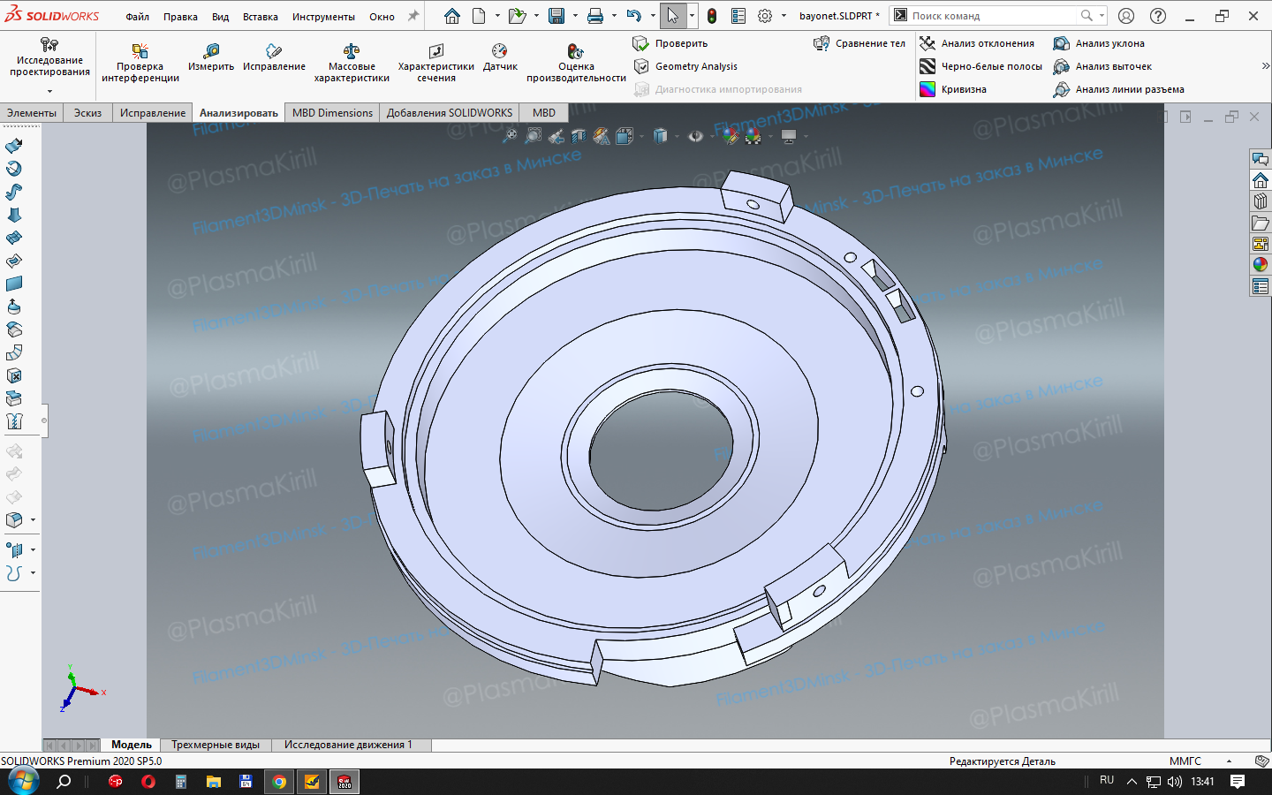Open the Heal/Repair tool in ribbon (Исправление)
Image resolution: width=1272 pixels, height=795 pixels.
point(274,57)
